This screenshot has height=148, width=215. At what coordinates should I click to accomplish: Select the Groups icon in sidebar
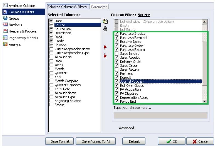pos(5,18)
